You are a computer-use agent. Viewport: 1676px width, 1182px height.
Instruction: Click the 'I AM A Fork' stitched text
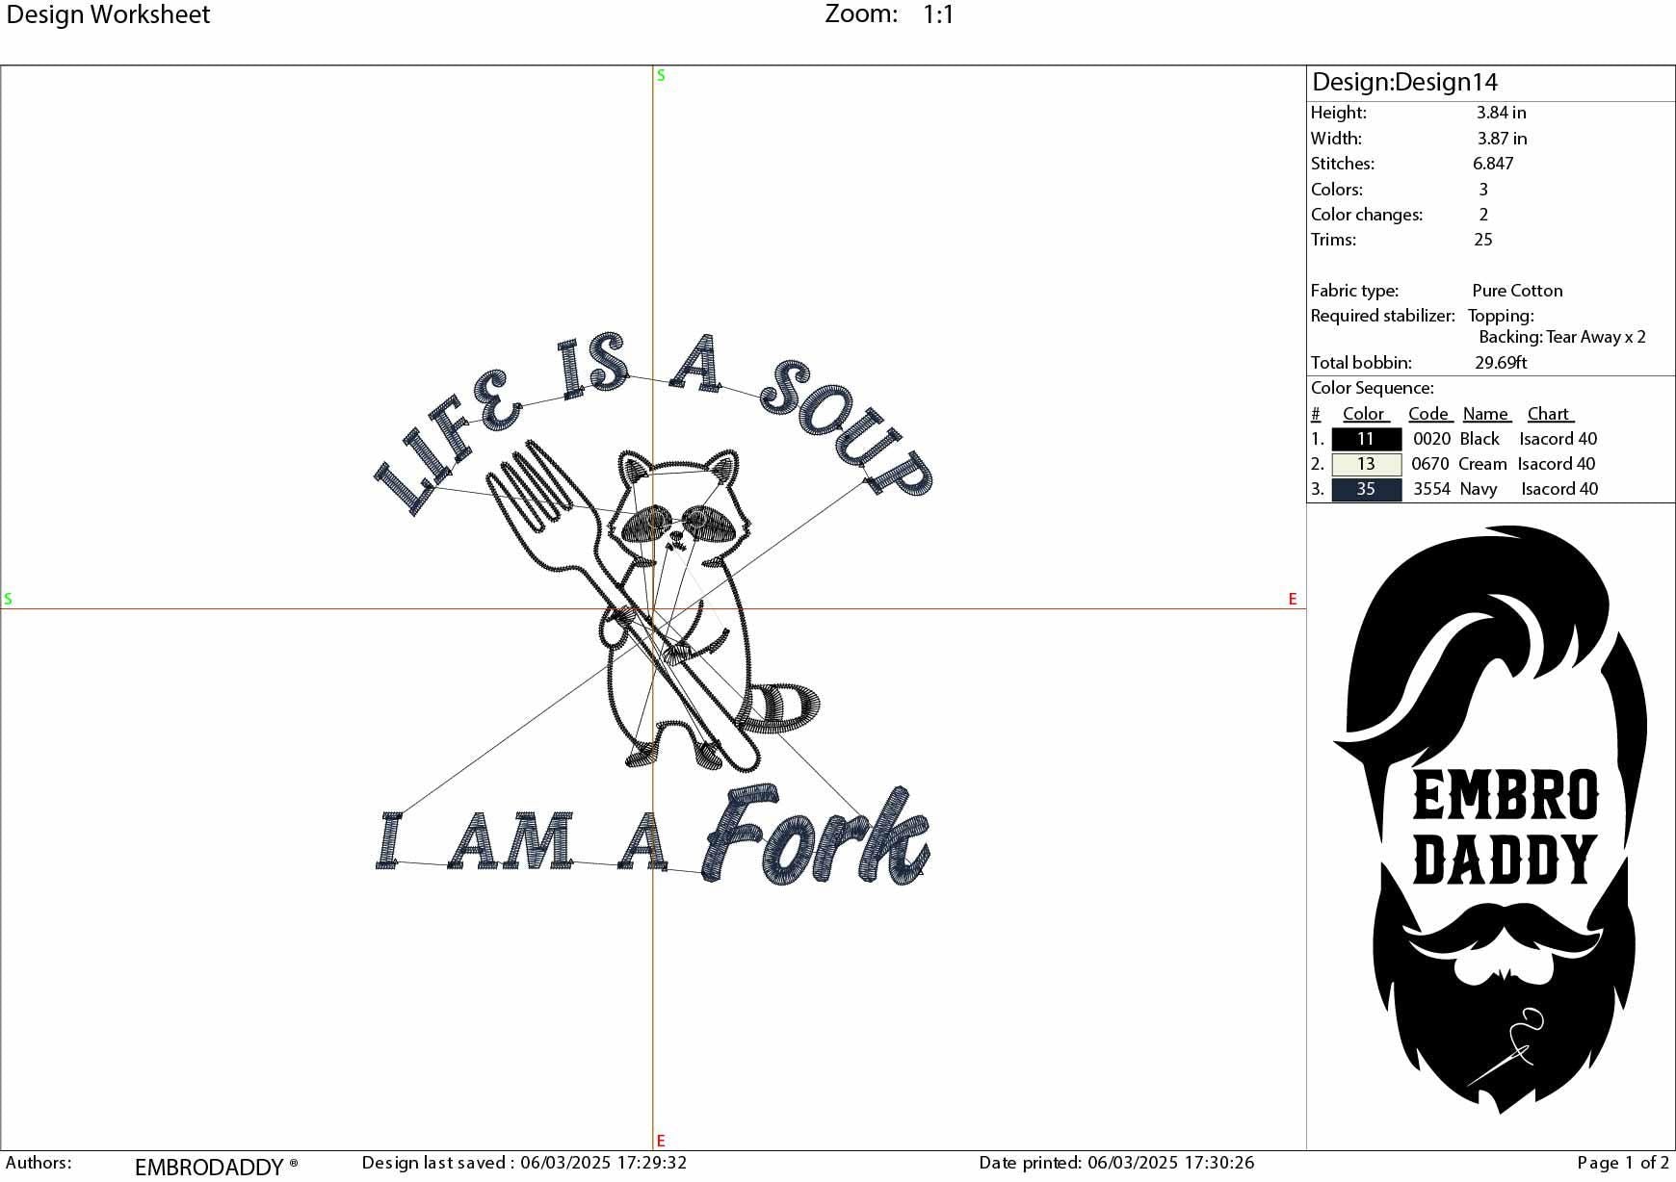click(x=653, y=835)
